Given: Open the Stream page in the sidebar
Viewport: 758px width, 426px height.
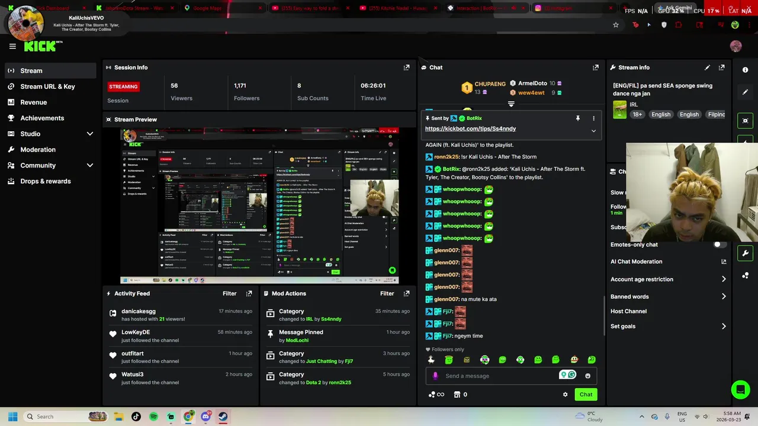Looking at the screenshot, I should point(50,70).
